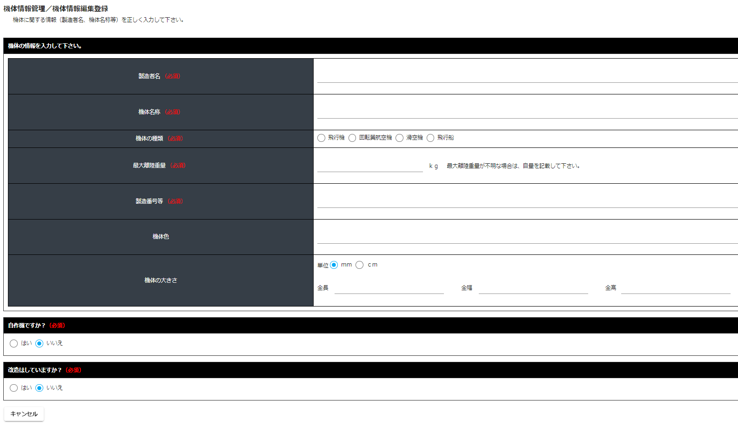
Task: Switch the size unit to cm
Action: 360,265
